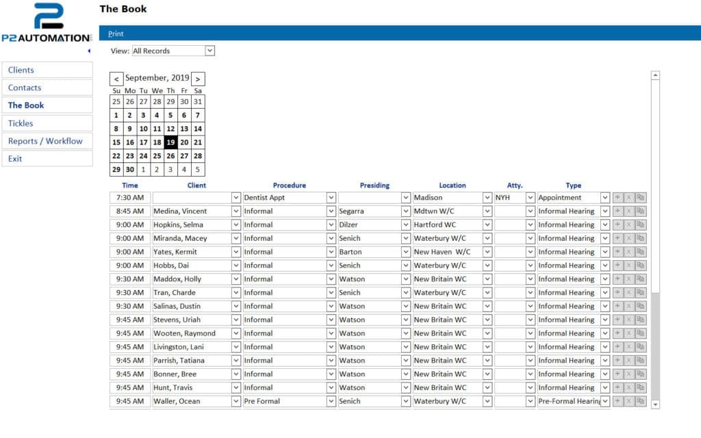Click the Location column header

pos(453,185)
